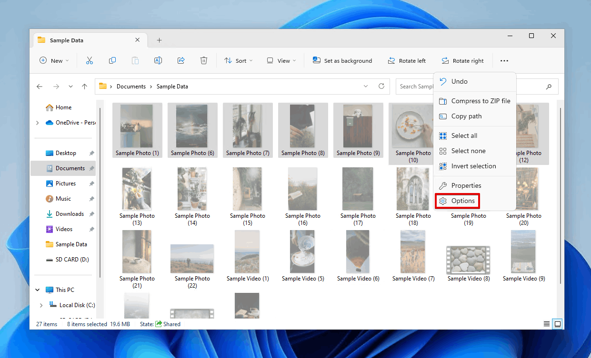The image size is (591, 358).
Task: Rotate the selected photos right
Action: [x=462, y=60]
